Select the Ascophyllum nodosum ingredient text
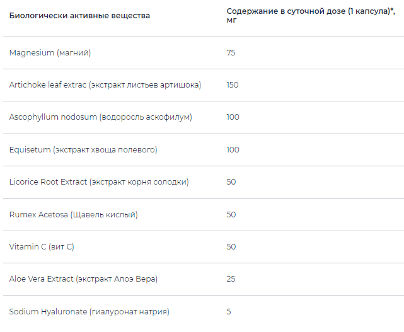This screenshot has width=404, height=332. [100, 117]
